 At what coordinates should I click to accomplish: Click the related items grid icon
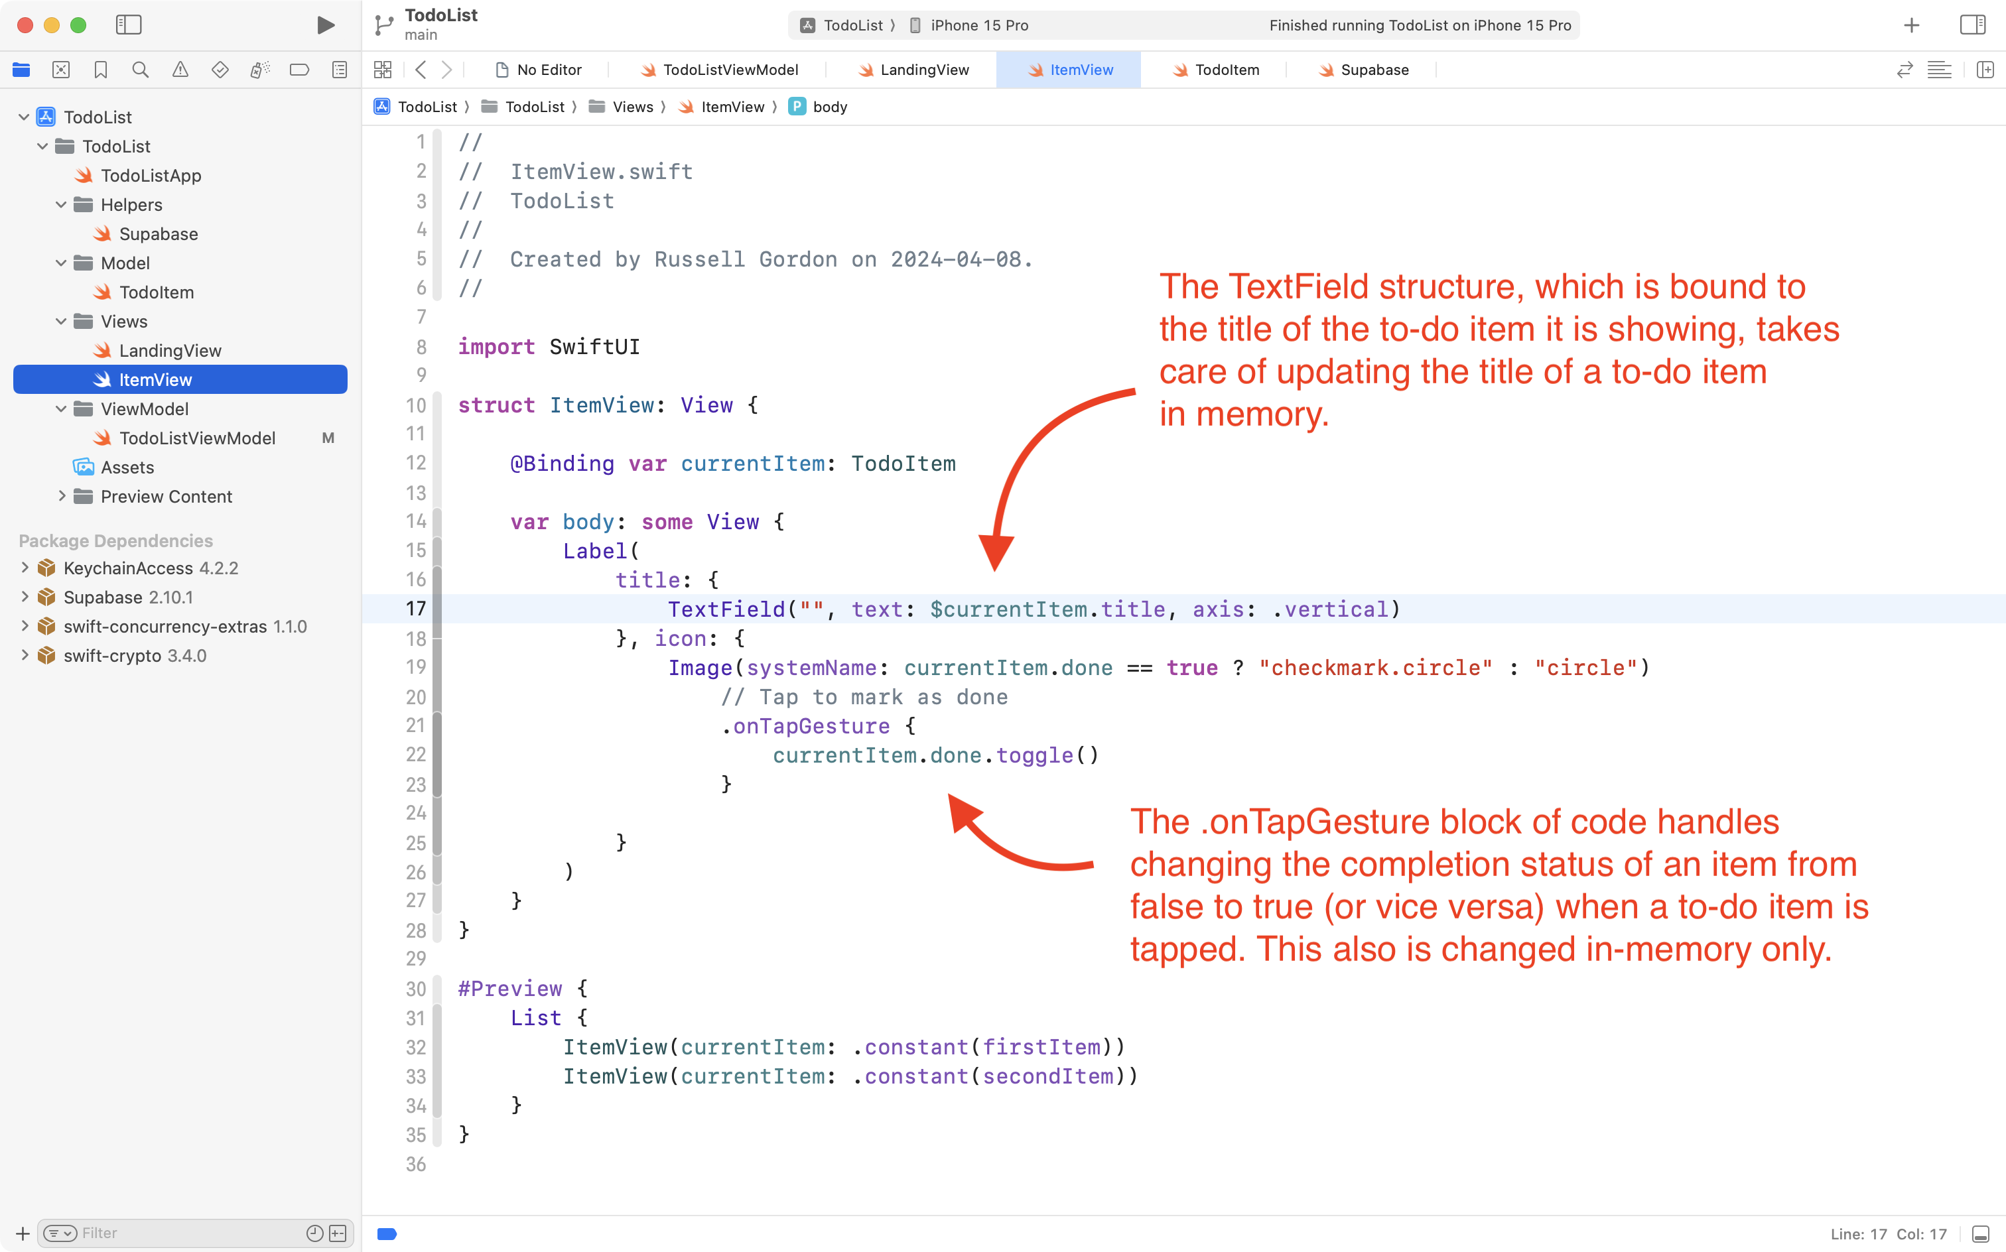click(383, 70)
